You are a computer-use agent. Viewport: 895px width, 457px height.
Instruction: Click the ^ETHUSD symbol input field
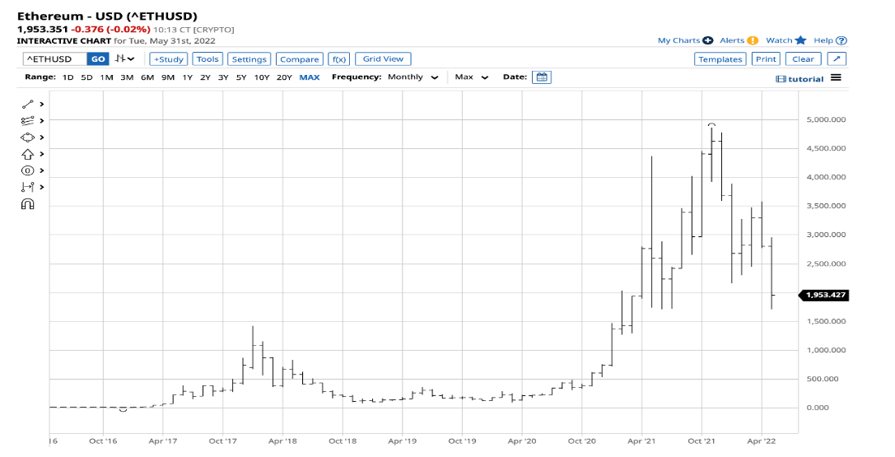[x=55, y=58]
